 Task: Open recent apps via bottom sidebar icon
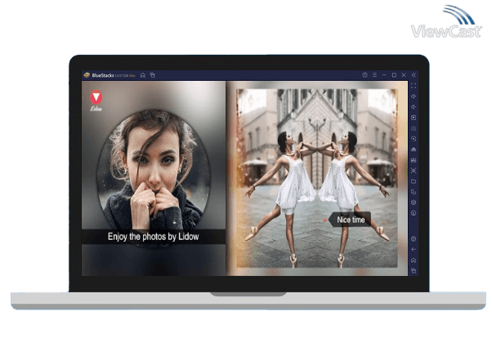pyautogui.click(x=414, y=270)
